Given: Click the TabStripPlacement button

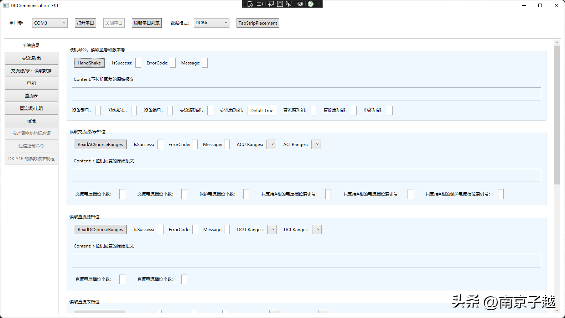Looking at the screenshot, I should [x=258, y=23].
